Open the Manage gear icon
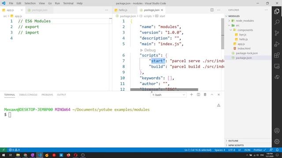This screenshot has height=158, width=282. (277, 141)
